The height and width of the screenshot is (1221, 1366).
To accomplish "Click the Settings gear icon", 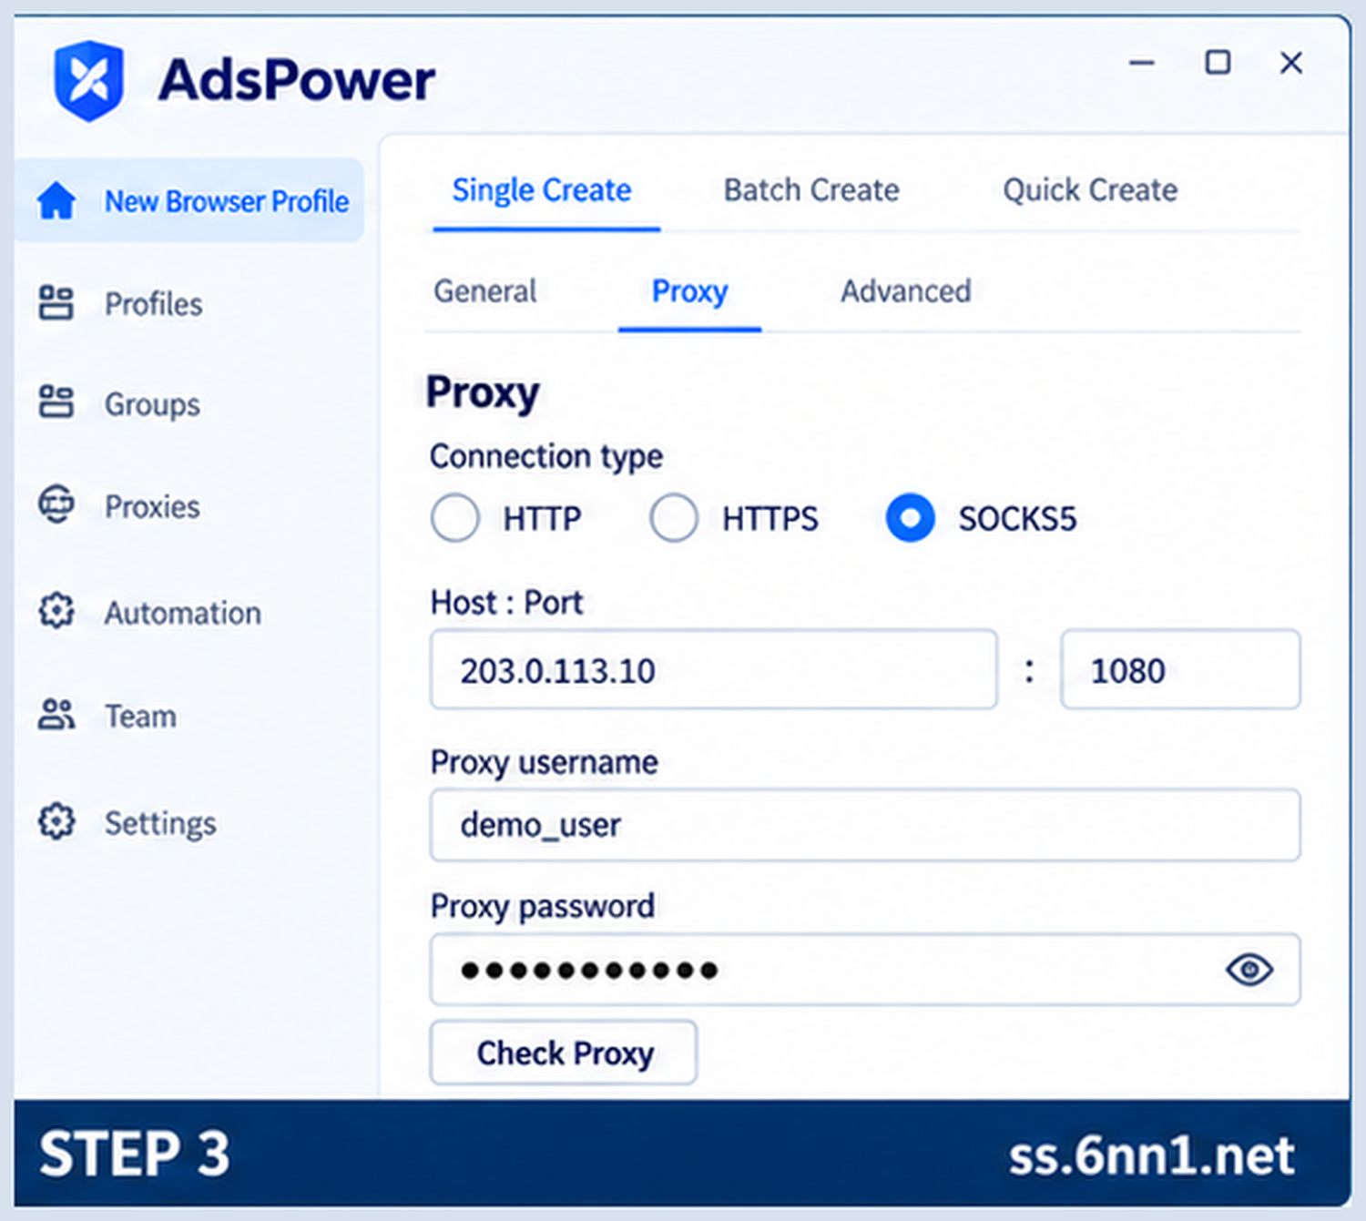I will [x=56, y=821].
